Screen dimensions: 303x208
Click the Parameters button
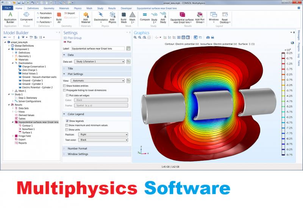(x=44, y=13)
